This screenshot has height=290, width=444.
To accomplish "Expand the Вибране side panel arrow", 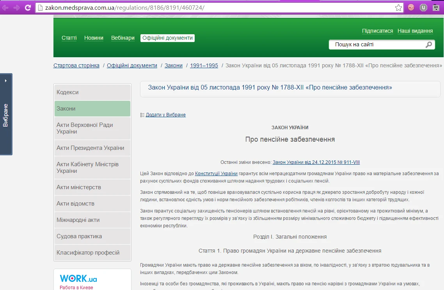I will [x=6, y=81].
